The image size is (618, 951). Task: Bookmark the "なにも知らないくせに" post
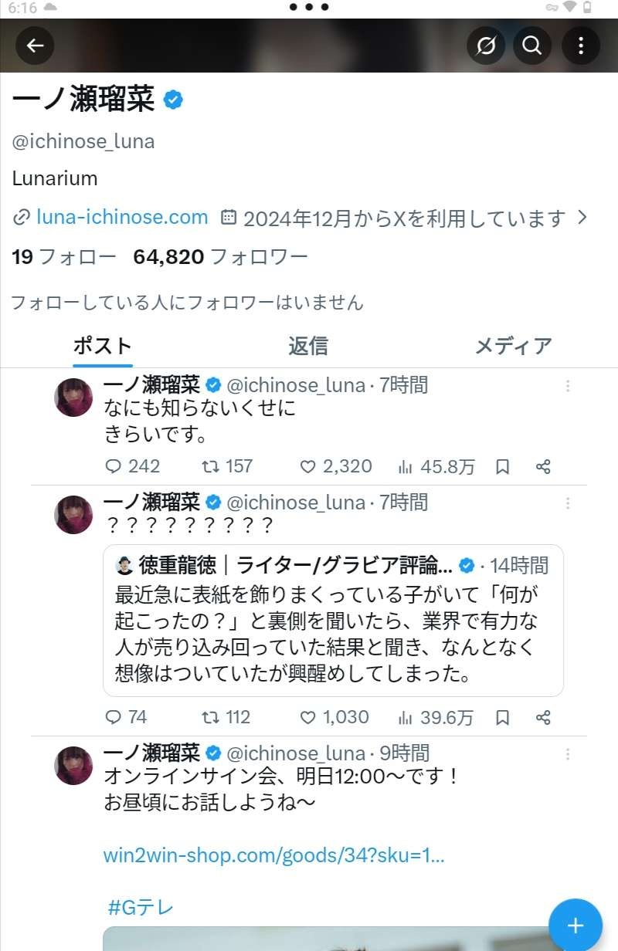[502, 466]
